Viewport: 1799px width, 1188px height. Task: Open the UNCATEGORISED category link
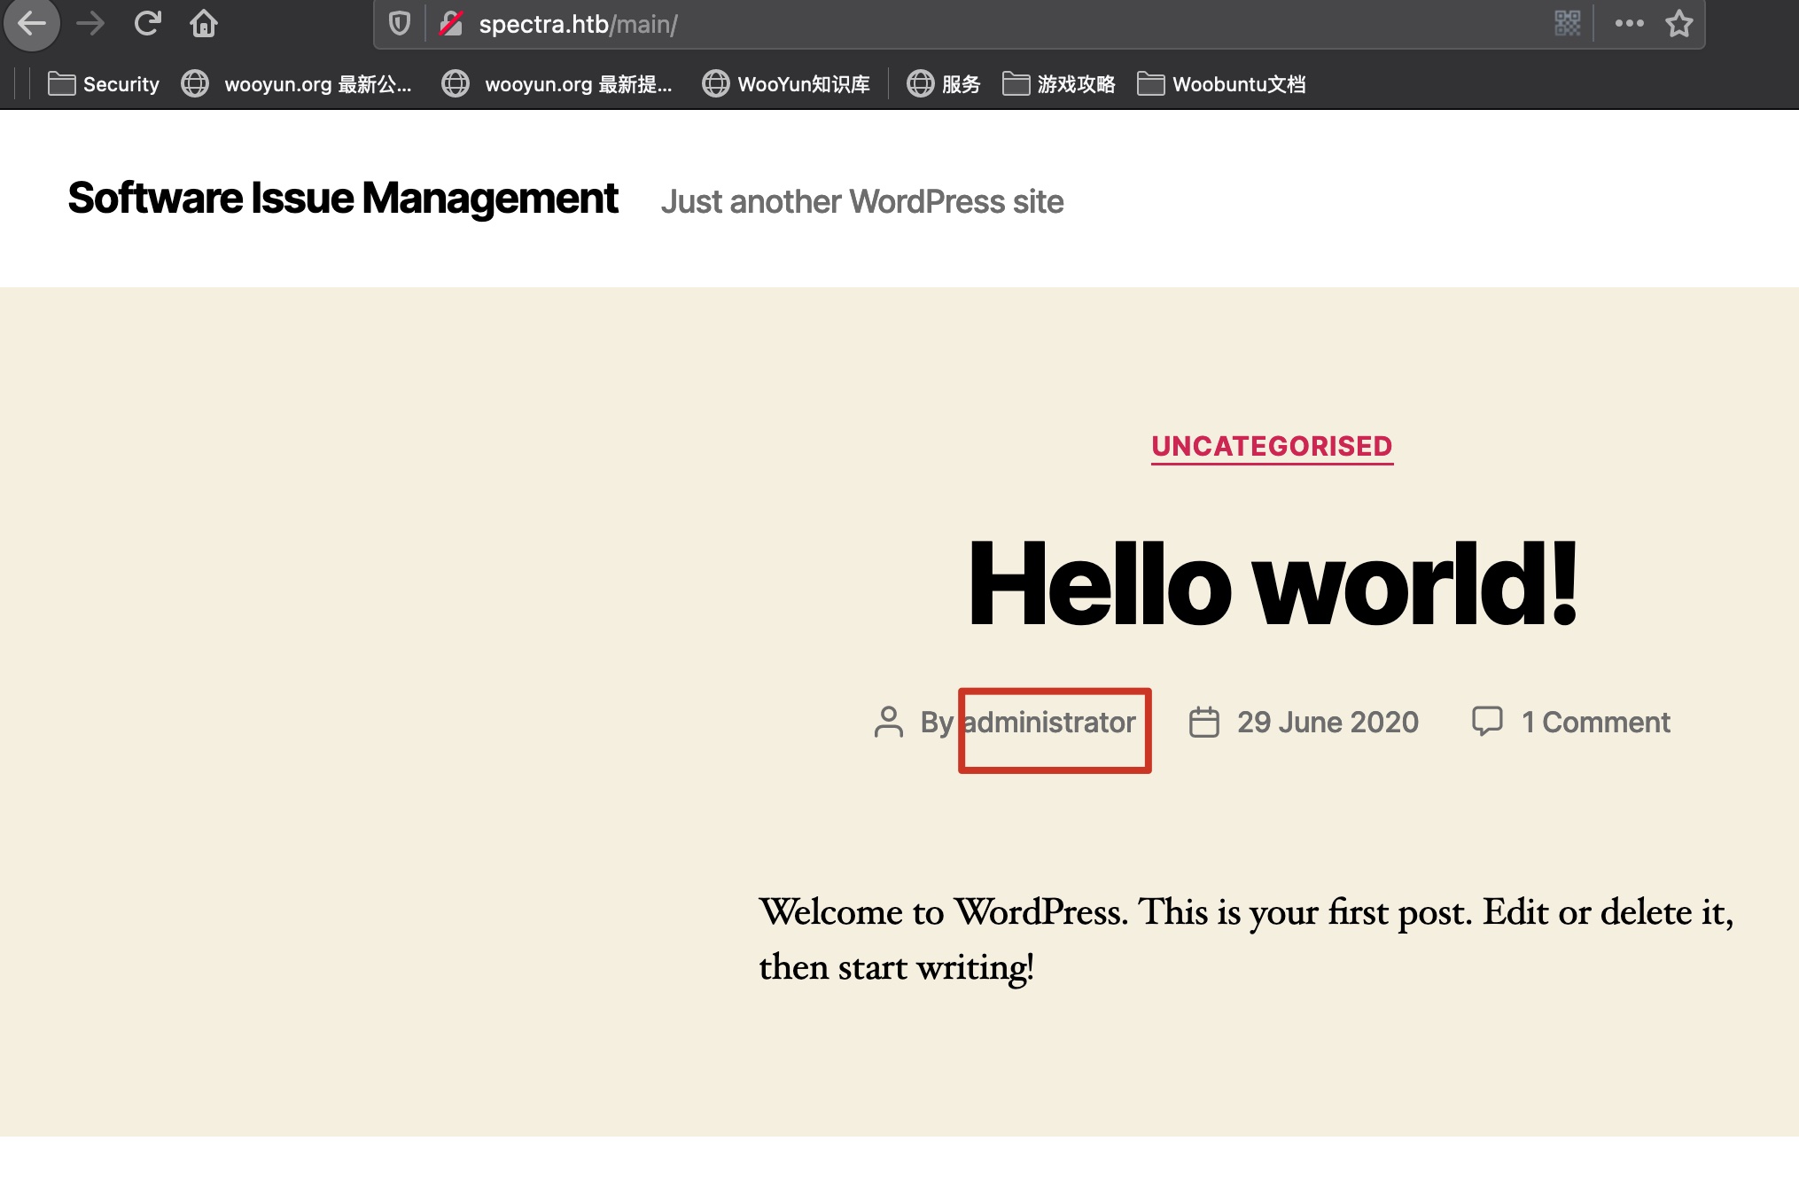click(x=1272, y=446)
